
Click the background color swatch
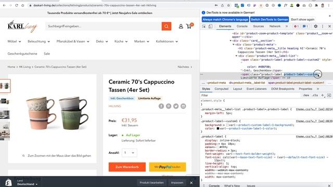point(227,125)
